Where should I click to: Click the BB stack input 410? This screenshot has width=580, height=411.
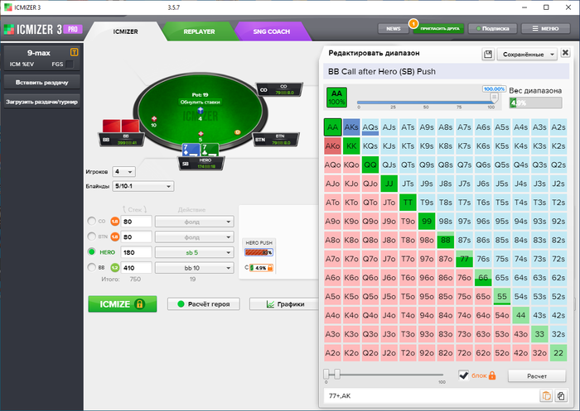136,268
